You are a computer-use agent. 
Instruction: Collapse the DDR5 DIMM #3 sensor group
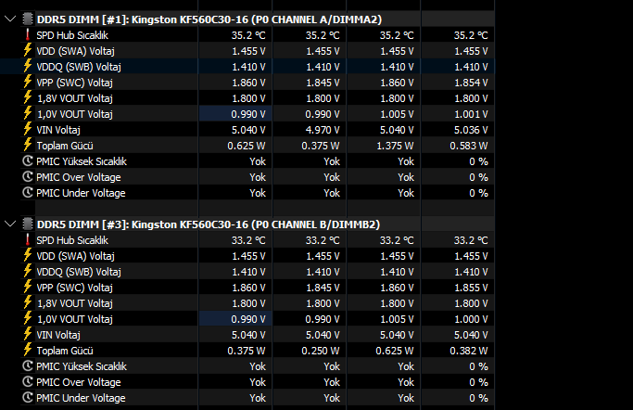(x=10, y=224)
